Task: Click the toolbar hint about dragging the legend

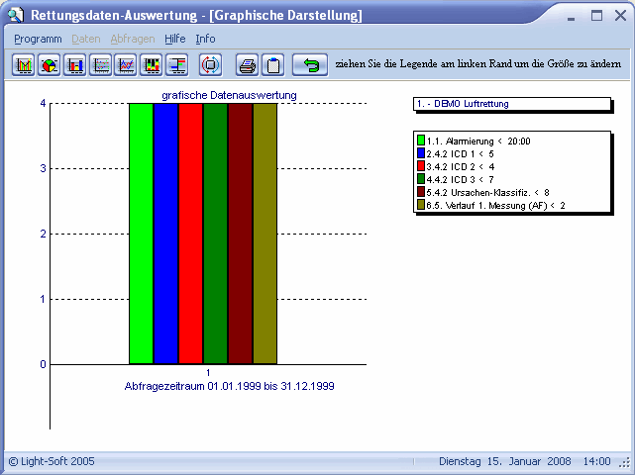Action: point(477,64)
